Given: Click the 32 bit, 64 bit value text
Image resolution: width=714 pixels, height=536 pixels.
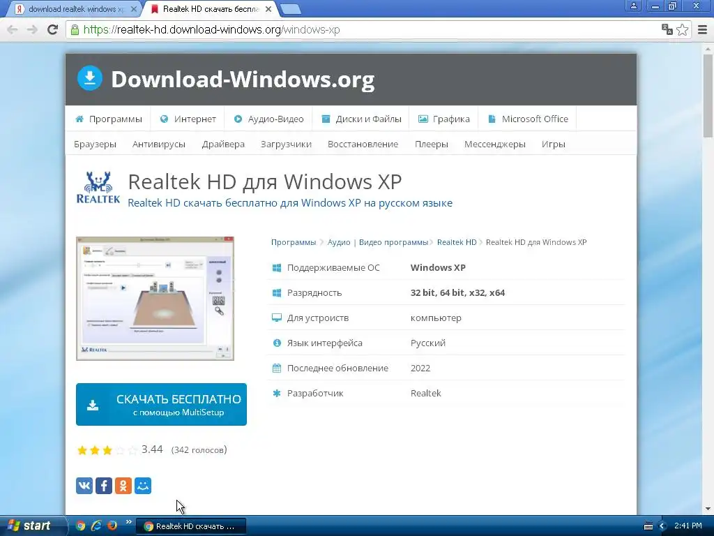Looking at the screenshot, I should (x=457, y=292).
